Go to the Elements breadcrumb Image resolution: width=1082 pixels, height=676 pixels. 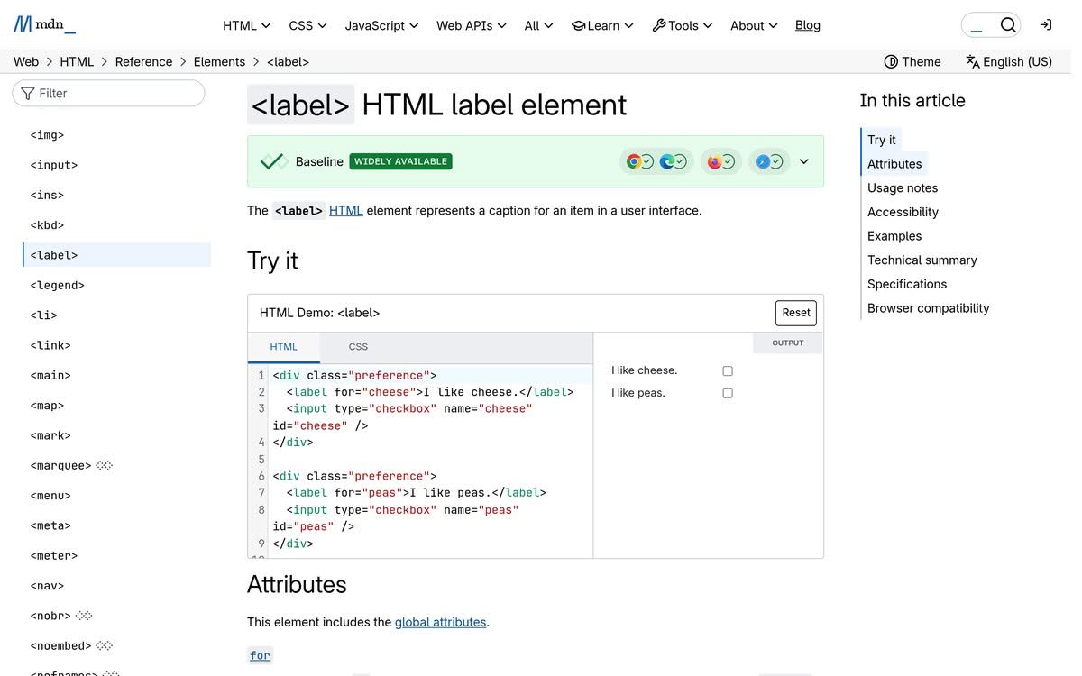coord(219,61)
